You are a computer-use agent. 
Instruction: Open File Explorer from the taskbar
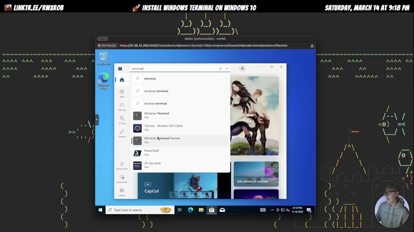[201, 210]
